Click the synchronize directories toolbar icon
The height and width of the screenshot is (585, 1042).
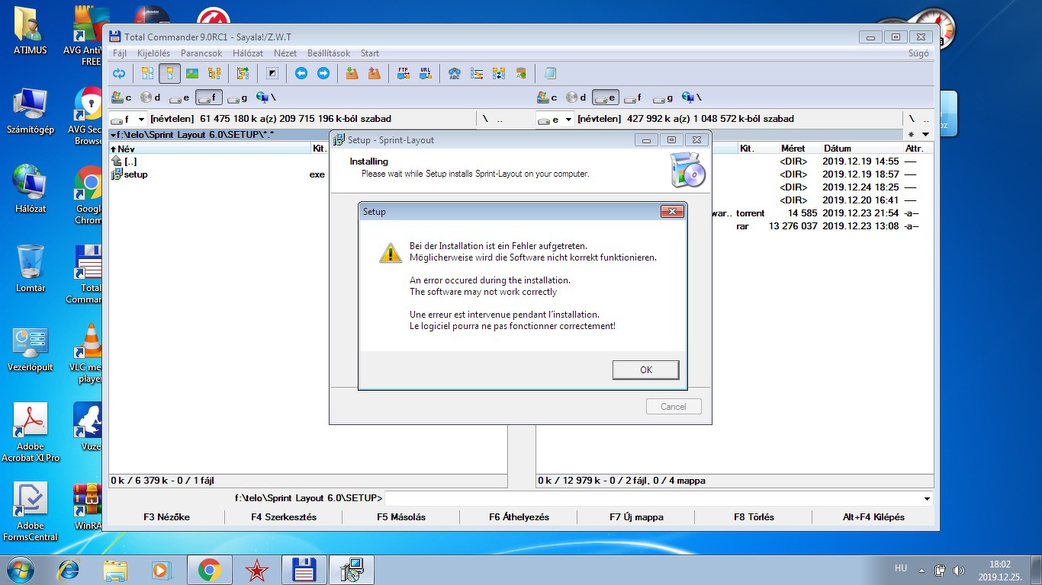499,73
